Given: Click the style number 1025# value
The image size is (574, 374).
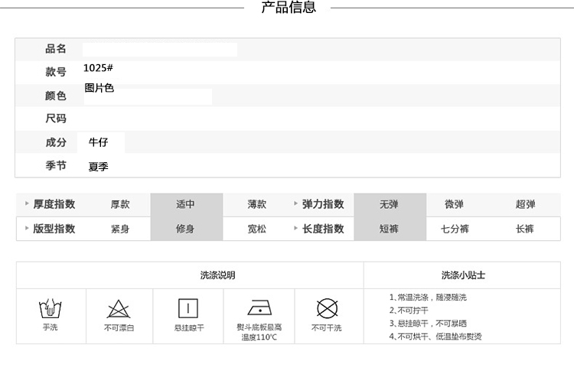Looking at the screenshot, I should tap(99, 68).
